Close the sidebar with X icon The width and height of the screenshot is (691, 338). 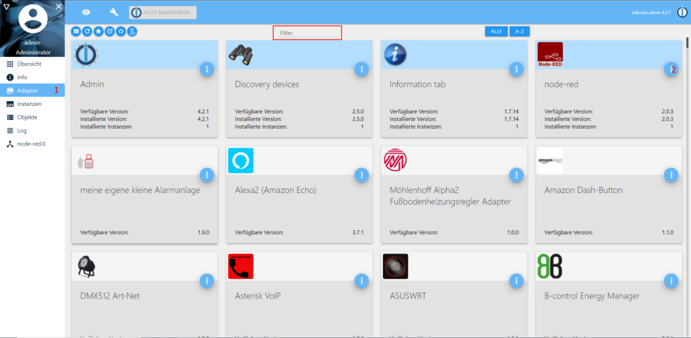pos(58,6)
